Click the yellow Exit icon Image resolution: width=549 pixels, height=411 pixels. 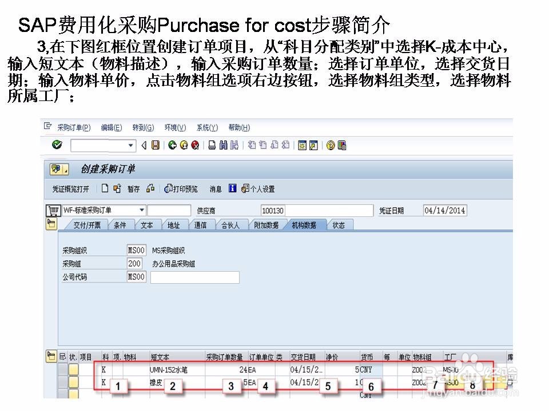pyautogui.click(x=184, y=146)
